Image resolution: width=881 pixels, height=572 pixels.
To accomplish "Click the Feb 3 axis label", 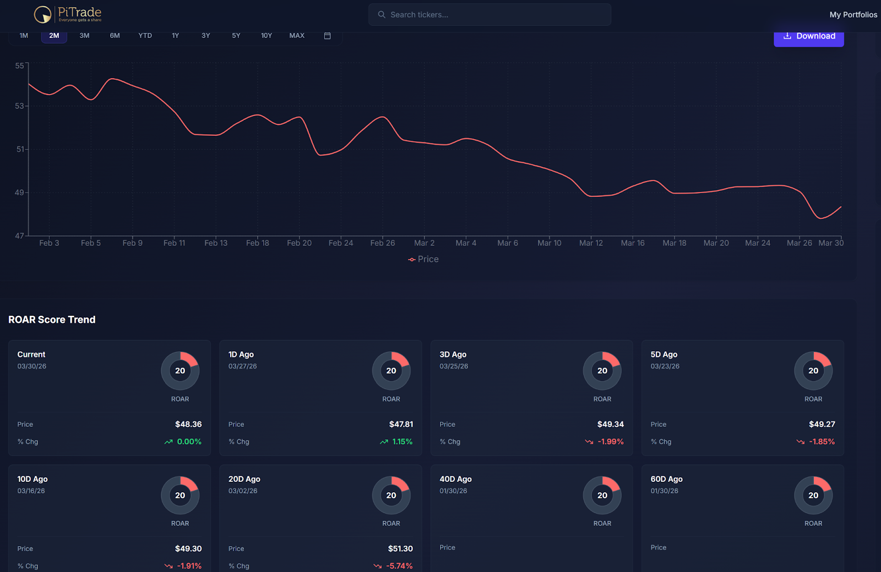I will 49,243.
